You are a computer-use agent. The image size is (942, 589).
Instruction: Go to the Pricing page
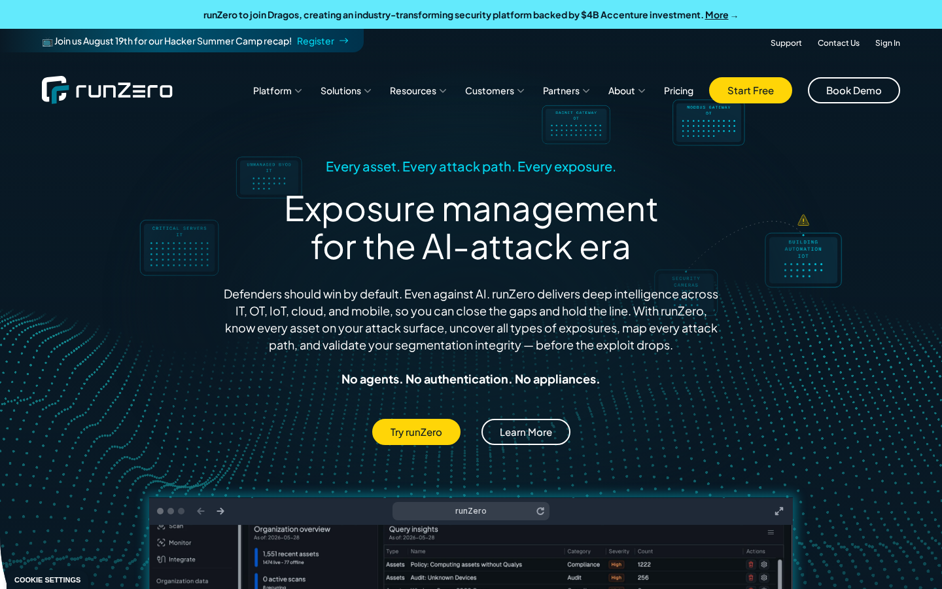pyautogui.click(x=678, y=91)
